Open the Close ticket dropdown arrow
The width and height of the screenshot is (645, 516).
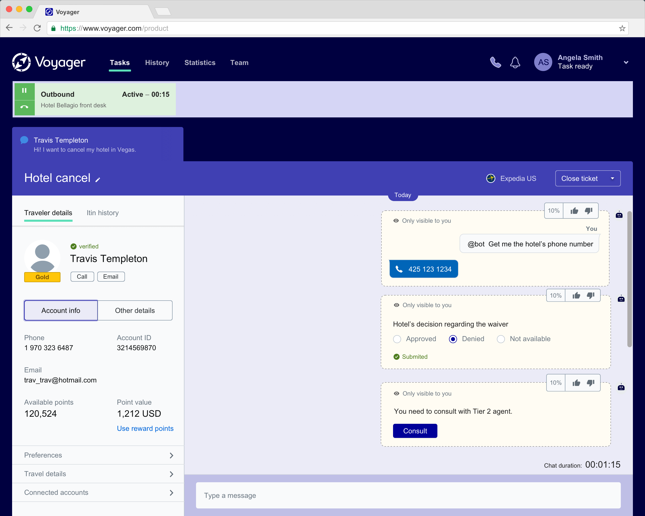click(x=612, y=179)
